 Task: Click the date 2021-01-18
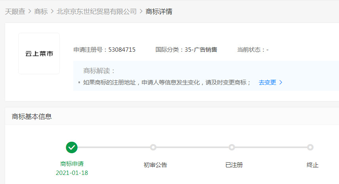(x=72, y=173)
